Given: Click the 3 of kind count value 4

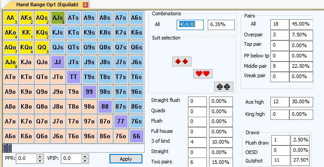Looking at the screenshot, I should pos(197,142).
